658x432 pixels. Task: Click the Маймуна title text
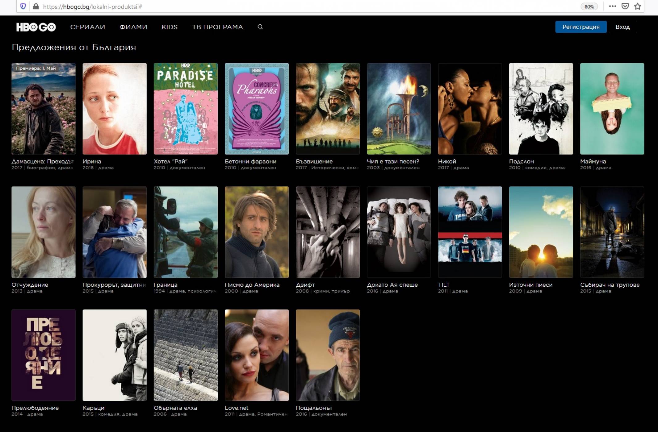593,161
